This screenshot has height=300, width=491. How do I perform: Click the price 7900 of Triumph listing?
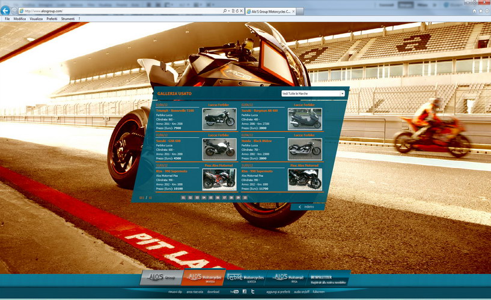click(x=177, y=128)
